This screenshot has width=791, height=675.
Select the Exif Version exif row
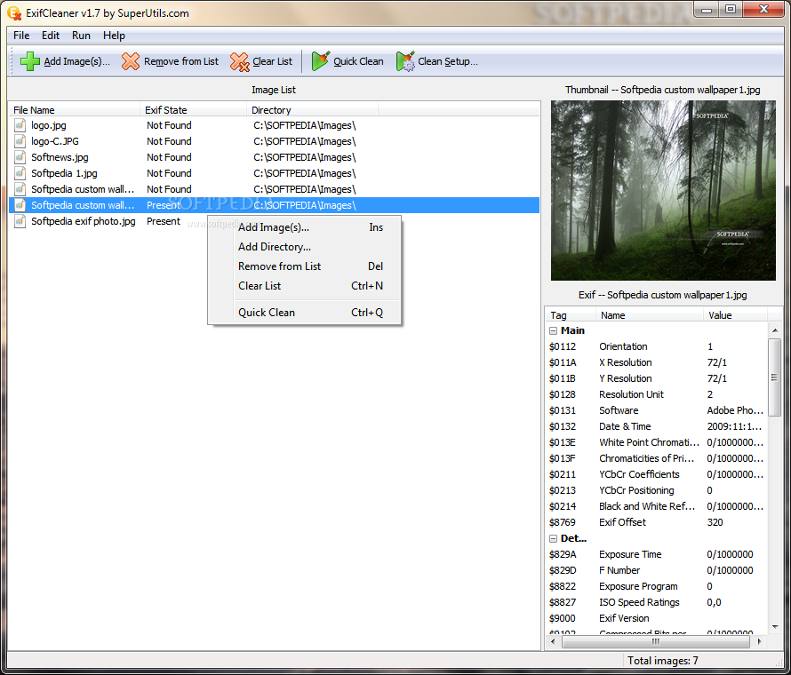pyautogui.click(x=657, y=618)
